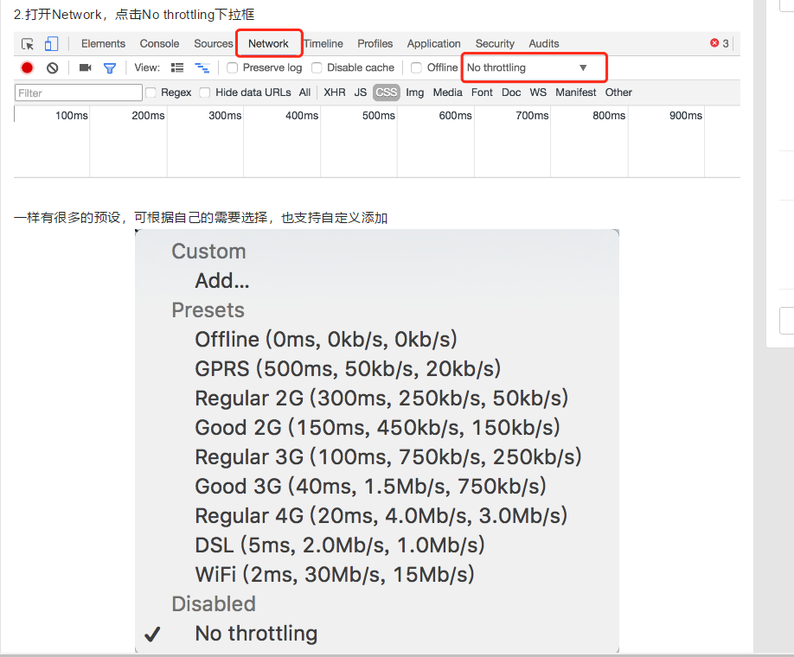
Task: Open the Security tab
Action: click(495, 43)
